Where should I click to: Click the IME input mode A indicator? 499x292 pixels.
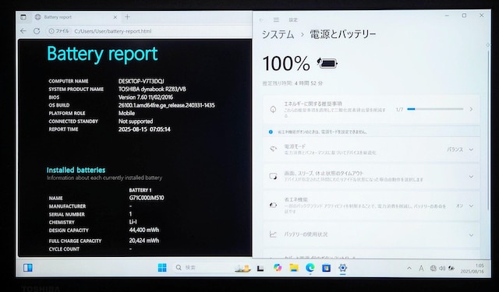(421, 269)
